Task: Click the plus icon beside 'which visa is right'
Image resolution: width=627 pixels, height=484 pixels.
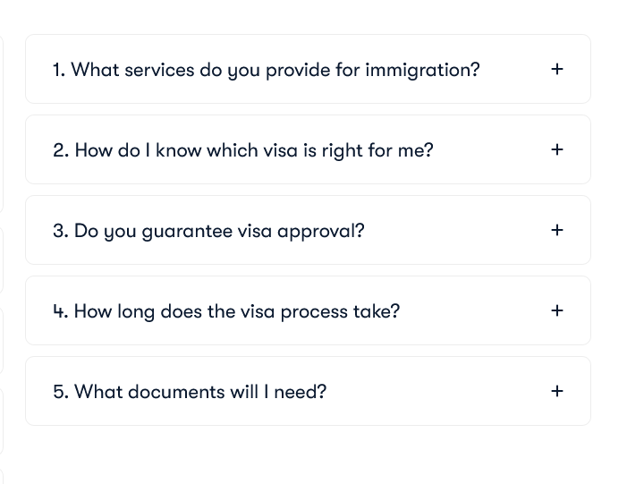Action: [556, 149]
